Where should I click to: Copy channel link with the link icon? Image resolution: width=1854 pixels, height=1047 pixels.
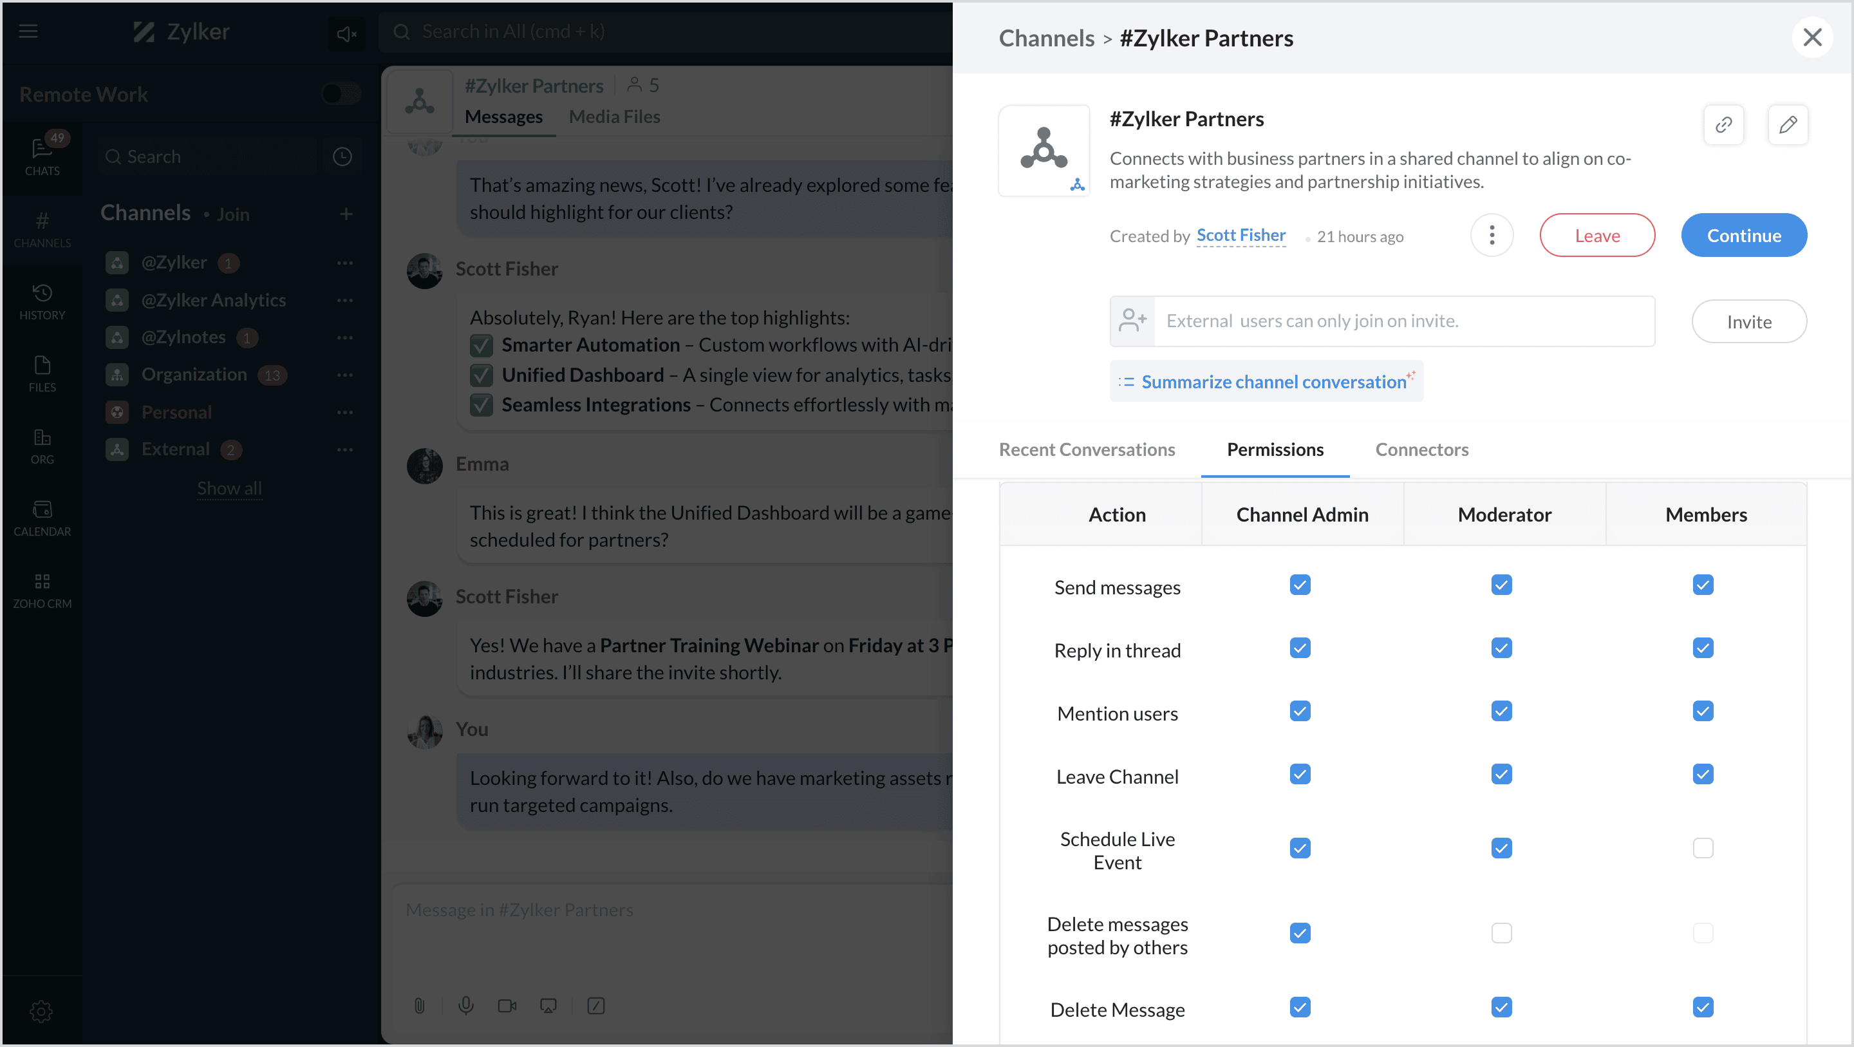1723,124
